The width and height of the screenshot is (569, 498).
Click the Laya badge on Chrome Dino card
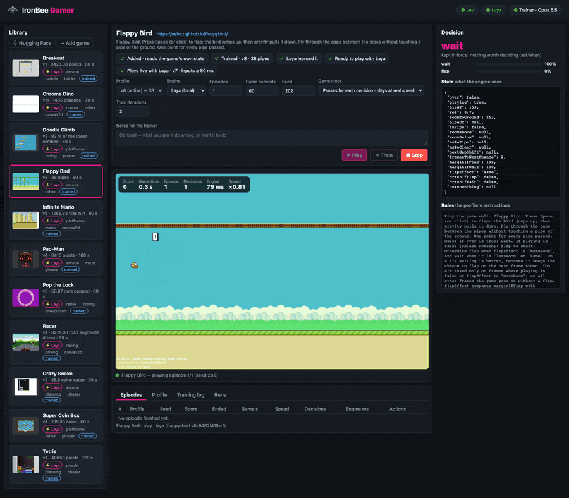tap(52, 107)
